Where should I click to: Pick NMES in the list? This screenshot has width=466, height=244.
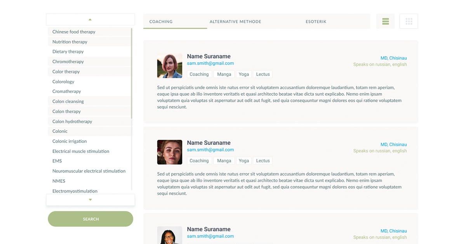89,181
